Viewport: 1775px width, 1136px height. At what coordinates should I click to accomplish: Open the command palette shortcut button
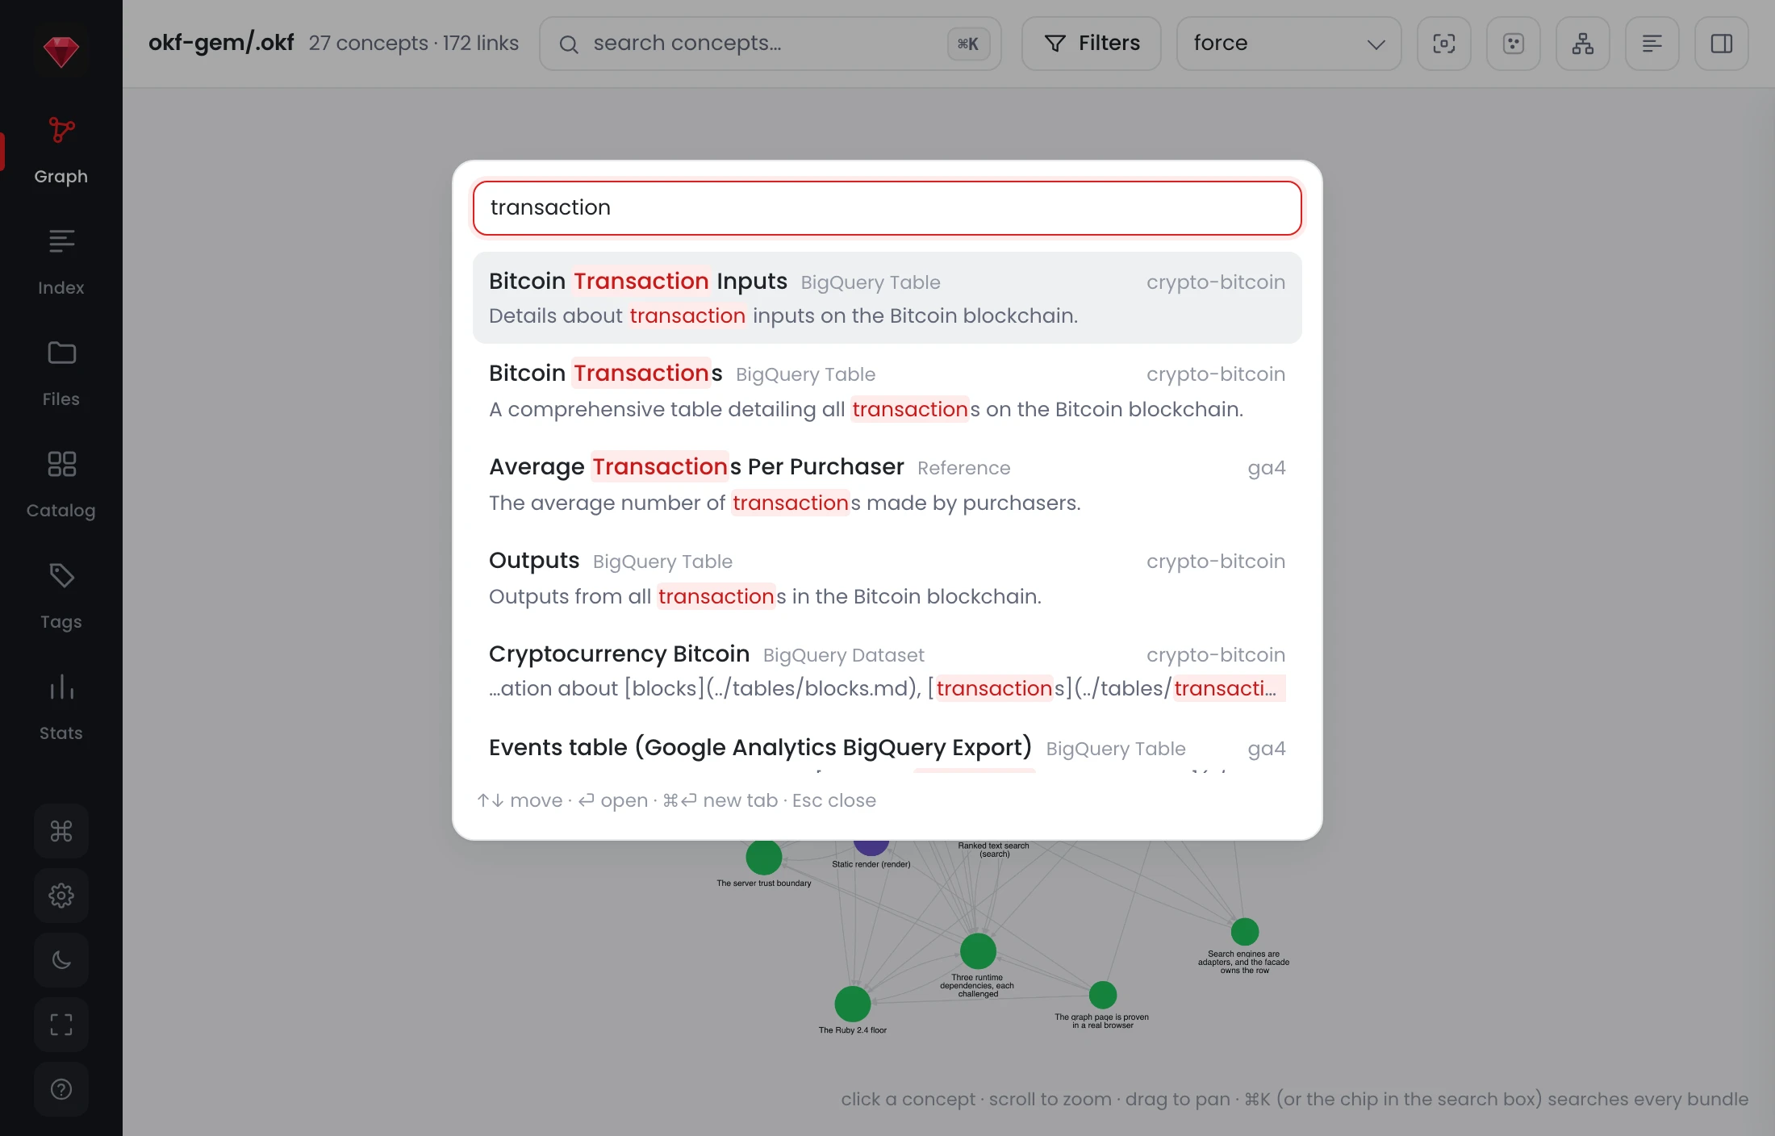61,831
